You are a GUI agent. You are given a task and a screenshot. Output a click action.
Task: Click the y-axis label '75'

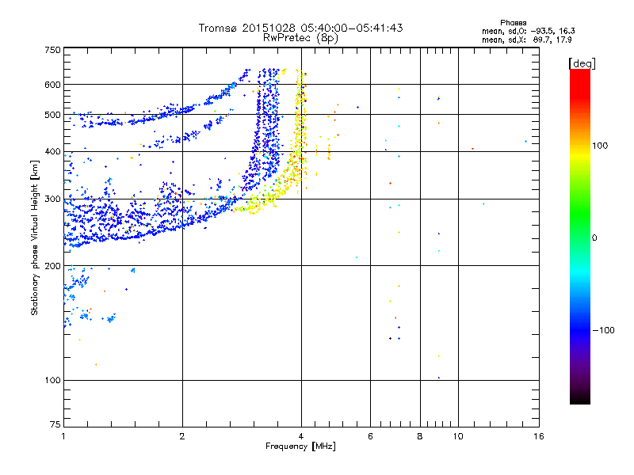[55, 424]
